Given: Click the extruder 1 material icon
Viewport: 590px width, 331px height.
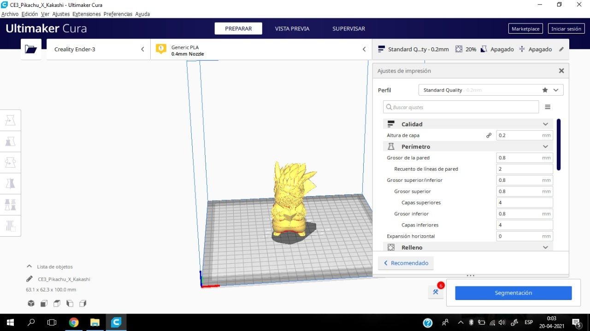Looking at the screenshot, I should point(161,49).
